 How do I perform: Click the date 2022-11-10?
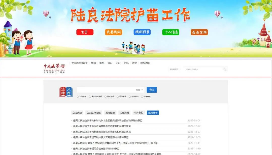click(194, 149)
